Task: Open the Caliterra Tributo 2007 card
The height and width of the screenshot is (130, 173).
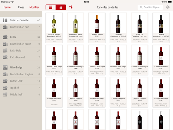Action: pyautogui.click(x=97, y=28)
